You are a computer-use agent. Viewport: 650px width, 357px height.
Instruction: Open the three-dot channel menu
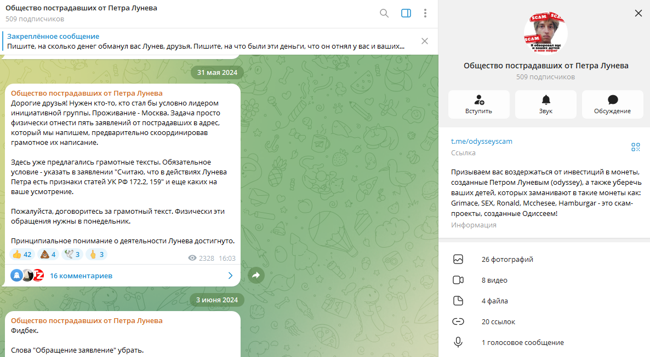point(425,13)
